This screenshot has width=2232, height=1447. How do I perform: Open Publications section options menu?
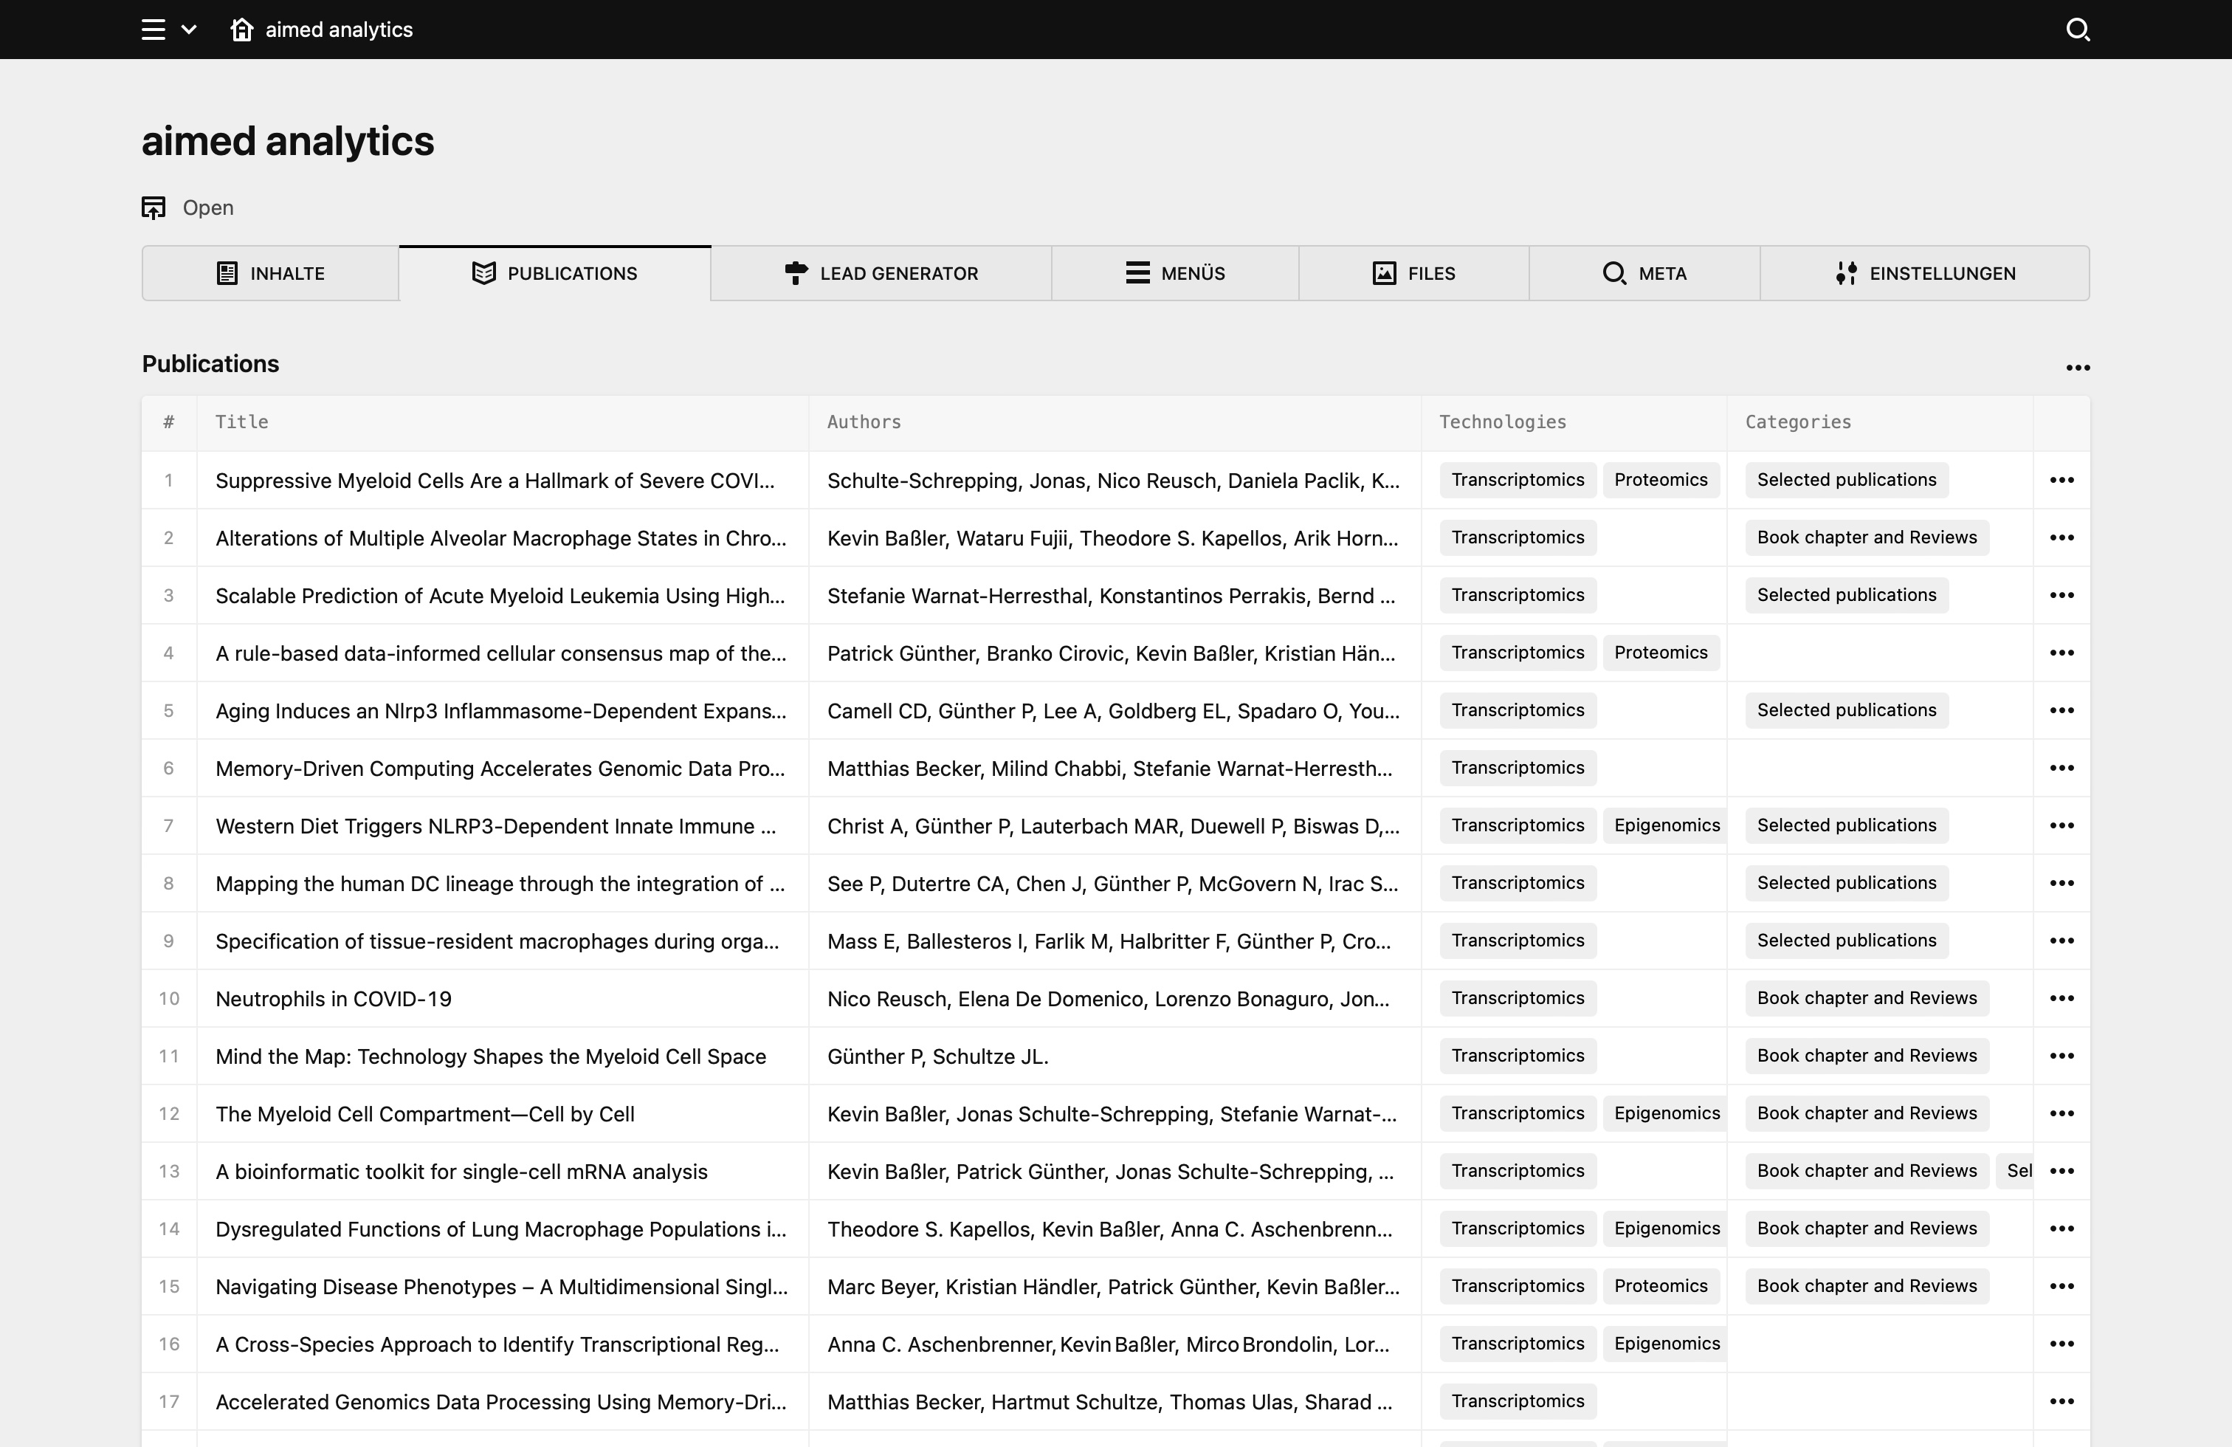pyautogui.click(x=2077, y=368)
